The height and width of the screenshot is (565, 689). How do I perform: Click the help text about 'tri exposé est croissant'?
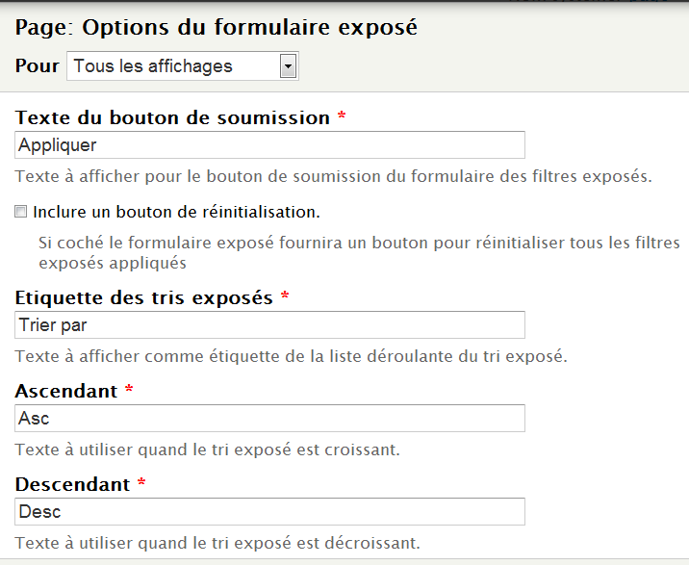(x=207, y=449)
